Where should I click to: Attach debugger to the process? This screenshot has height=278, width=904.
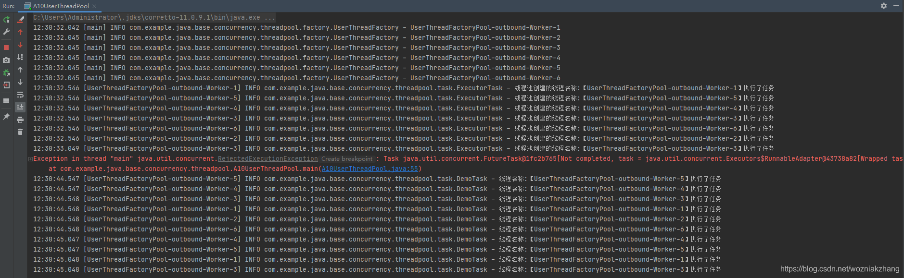[6, 73]
